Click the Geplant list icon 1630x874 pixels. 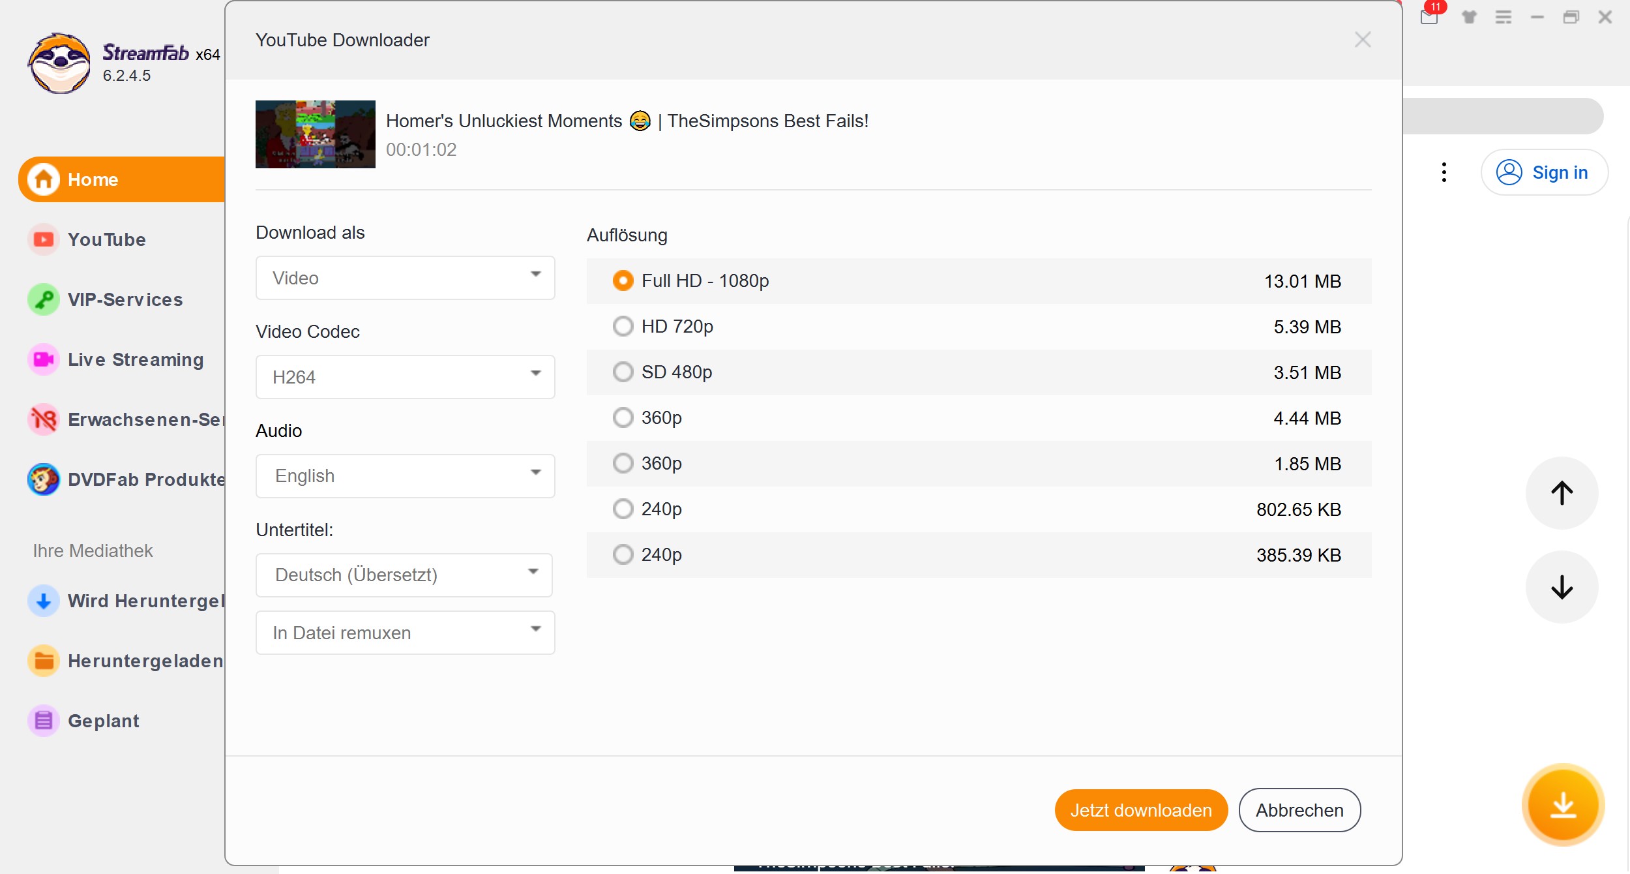pyautogui.click(x=44, y=721)
